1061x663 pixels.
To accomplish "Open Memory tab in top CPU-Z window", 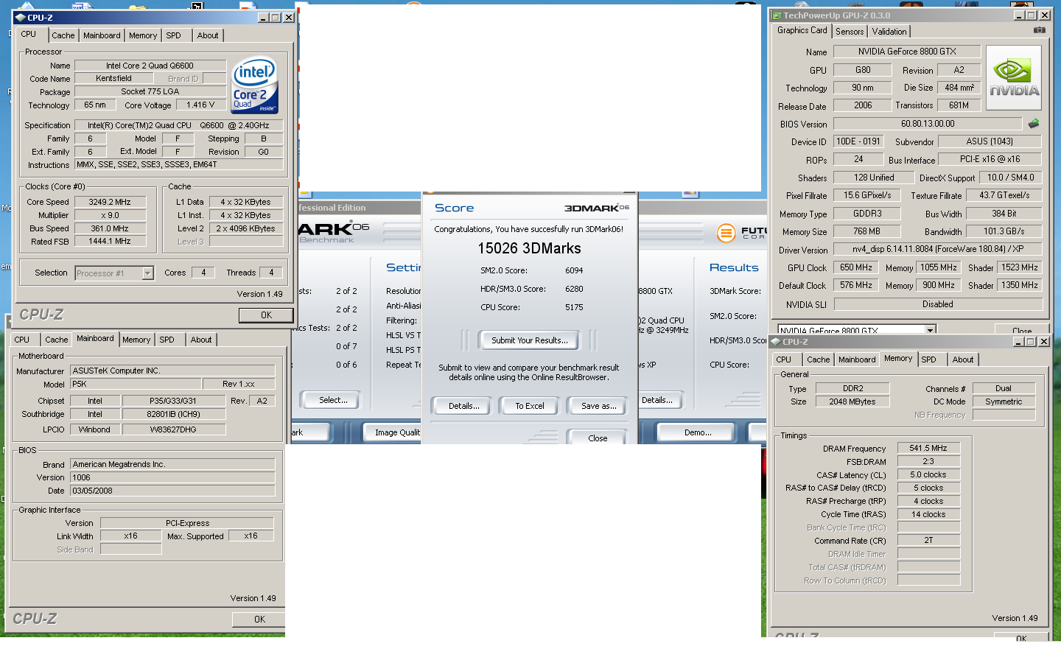I will pyautogui.click(x=143, y=35).
